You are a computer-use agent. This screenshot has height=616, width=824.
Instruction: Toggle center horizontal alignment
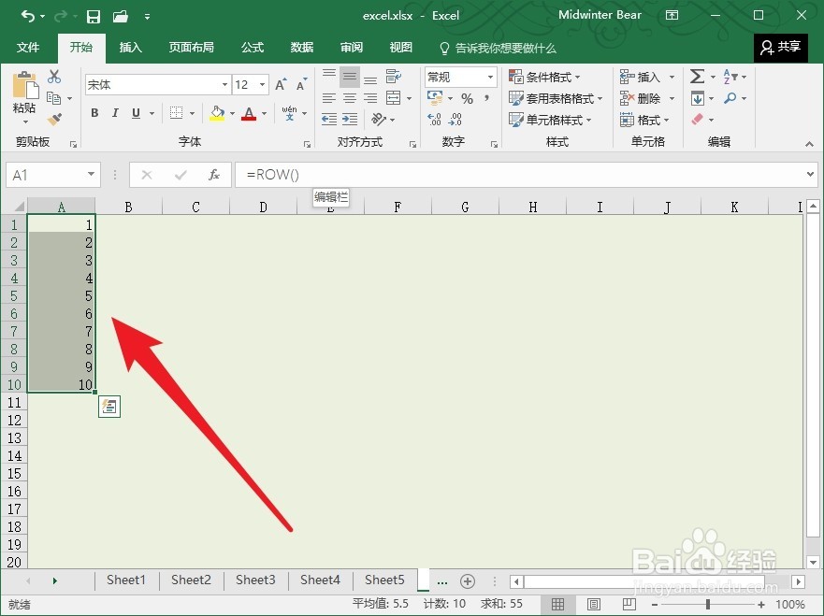tap(350, 98)
